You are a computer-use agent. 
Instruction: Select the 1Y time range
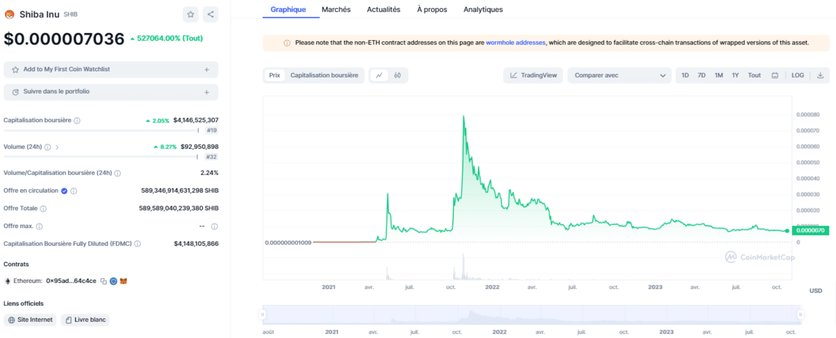735,75
